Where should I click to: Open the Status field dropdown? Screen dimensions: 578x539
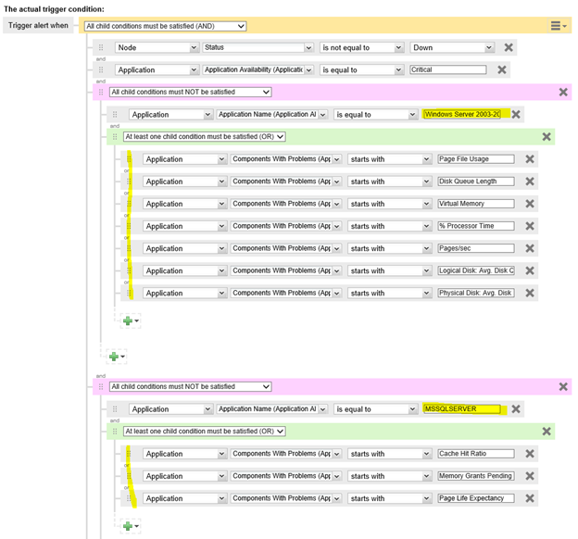click(258, 47)
